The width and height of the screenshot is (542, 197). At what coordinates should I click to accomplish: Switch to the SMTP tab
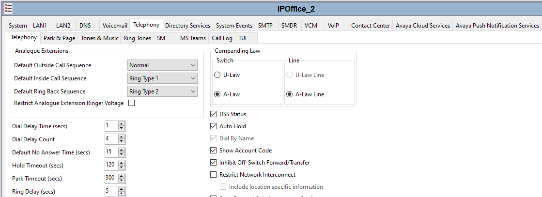pos(266,26)
